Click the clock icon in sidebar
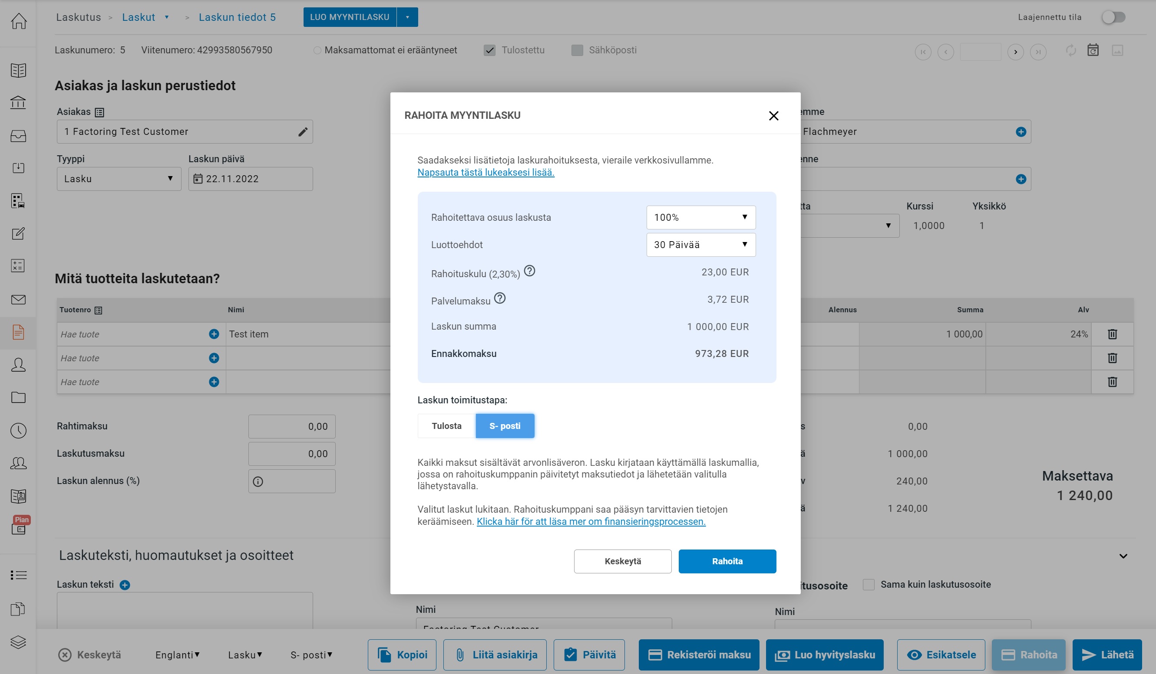This screenshot has height=674, width=1156. [x=18, y=430]
